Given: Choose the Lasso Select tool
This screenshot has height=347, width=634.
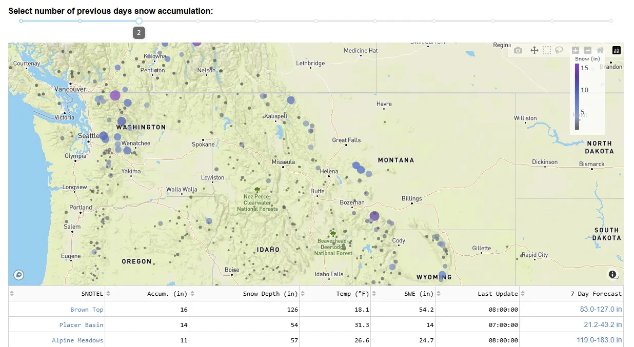Looking at the screenshot, I should coord(559,50).
